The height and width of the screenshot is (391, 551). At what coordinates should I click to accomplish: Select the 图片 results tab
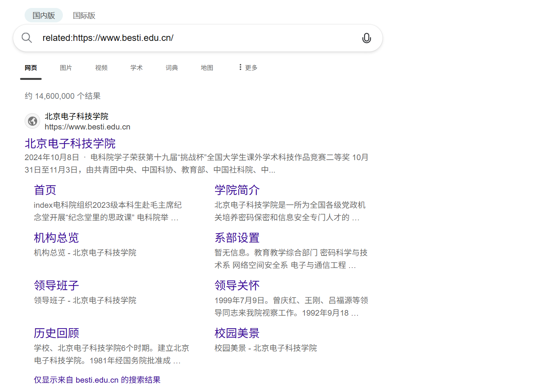[66, 68]
